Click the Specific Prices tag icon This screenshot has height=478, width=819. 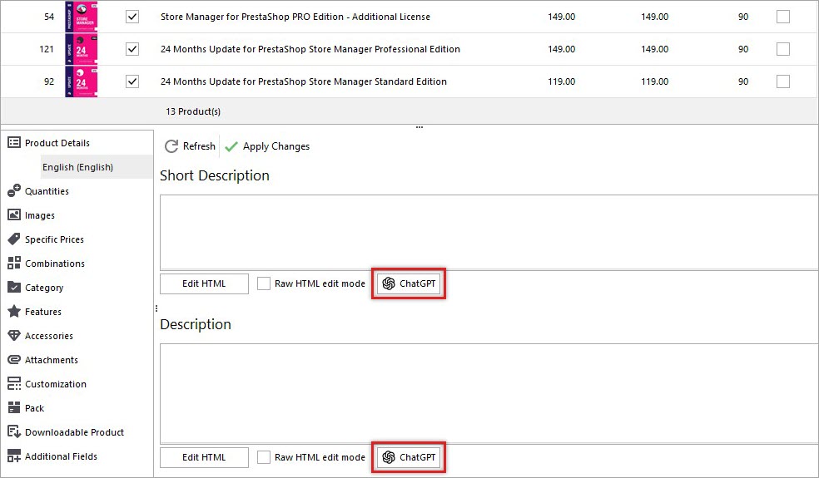[x=14, y=239]
